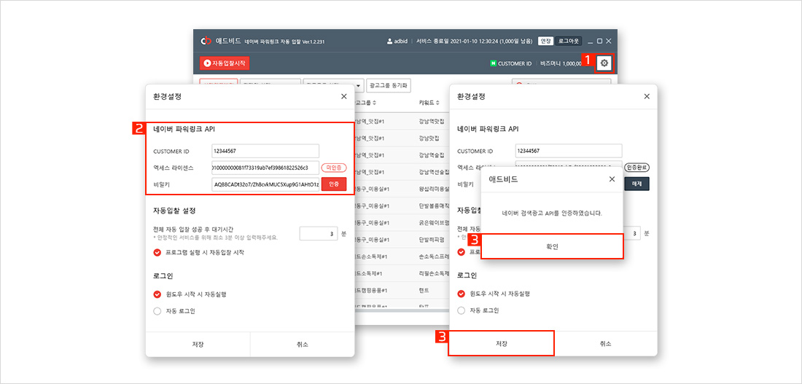Close the 환경설정 dialog showing 미인증
Image resolution: width=802 pixels, height=384 pixels.
(343, 96)
